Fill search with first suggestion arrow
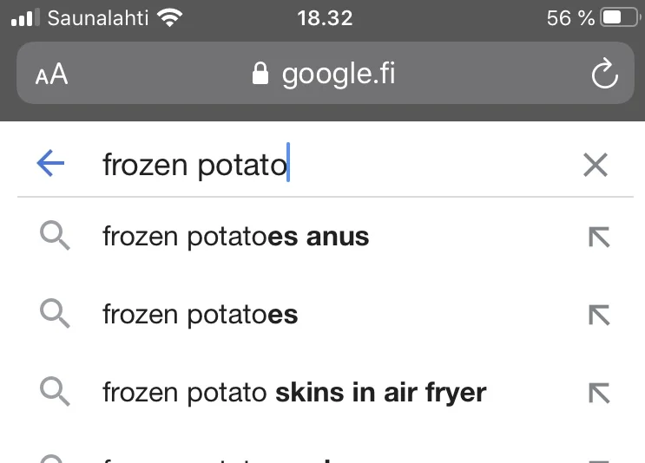 tap(599, 237)
